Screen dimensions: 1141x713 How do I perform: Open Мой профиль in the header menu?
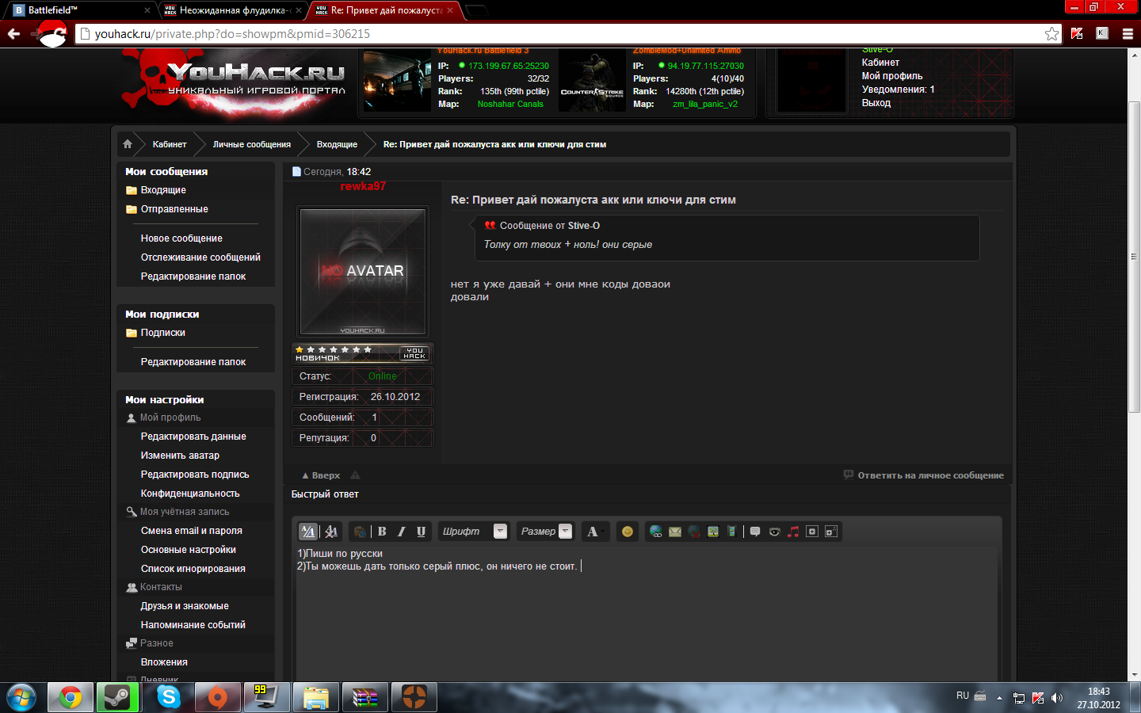coord(892,76)
